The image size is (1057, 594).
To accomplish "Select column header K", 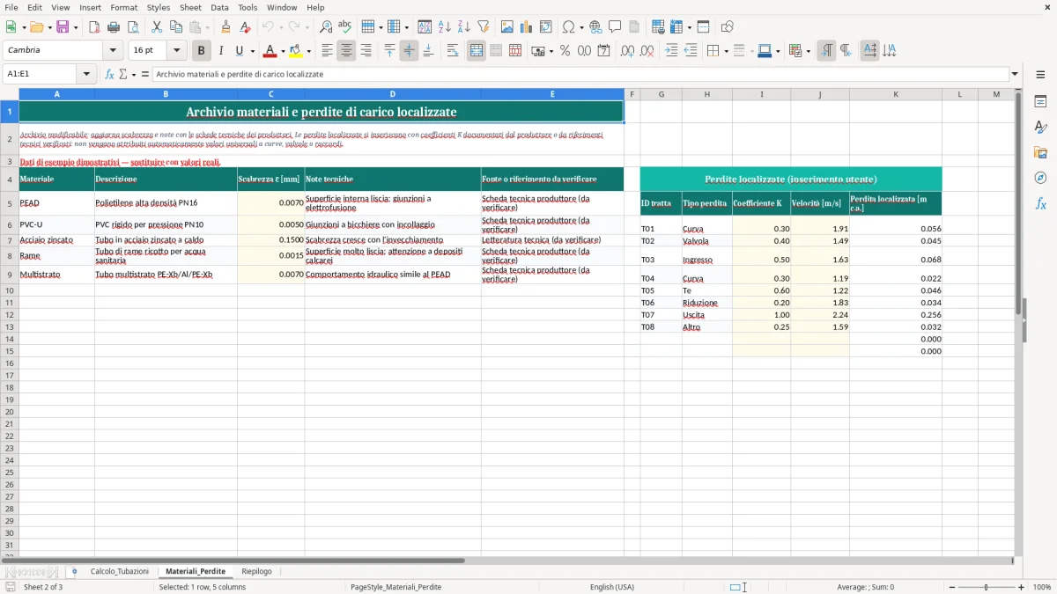I will click(896, 94).
